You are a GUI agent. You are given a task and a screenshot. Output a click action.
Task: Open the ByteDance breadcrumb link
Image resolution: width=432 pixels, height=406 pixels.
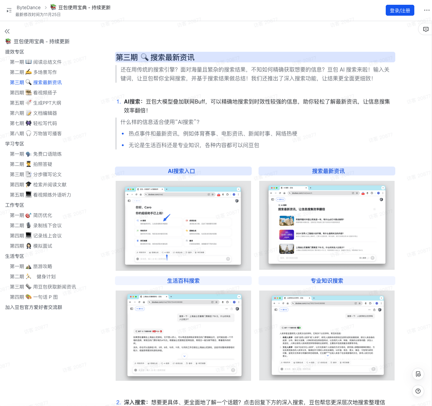tap(29, 7)
